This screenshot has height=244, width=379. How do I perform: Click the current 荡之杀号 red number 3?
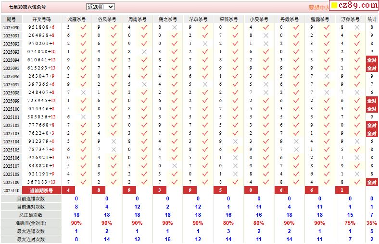coord(160,190)
